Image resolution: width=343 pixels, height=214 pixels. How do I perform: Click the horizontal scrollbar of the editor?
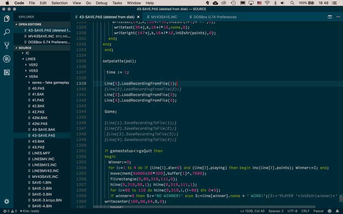tap(204, 206)
